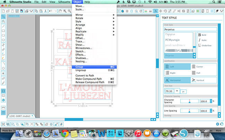The image size is (225, 140).
Task: Expand the Replicate submenu
Action: tap(94, 31)
